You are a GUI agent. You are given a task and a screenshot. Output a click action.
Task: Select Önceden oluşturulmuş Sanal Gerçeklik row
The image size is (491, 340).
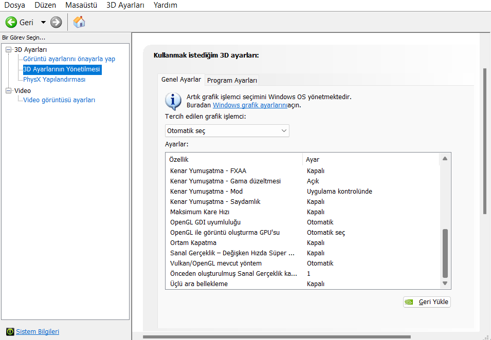tap(302, 274)
